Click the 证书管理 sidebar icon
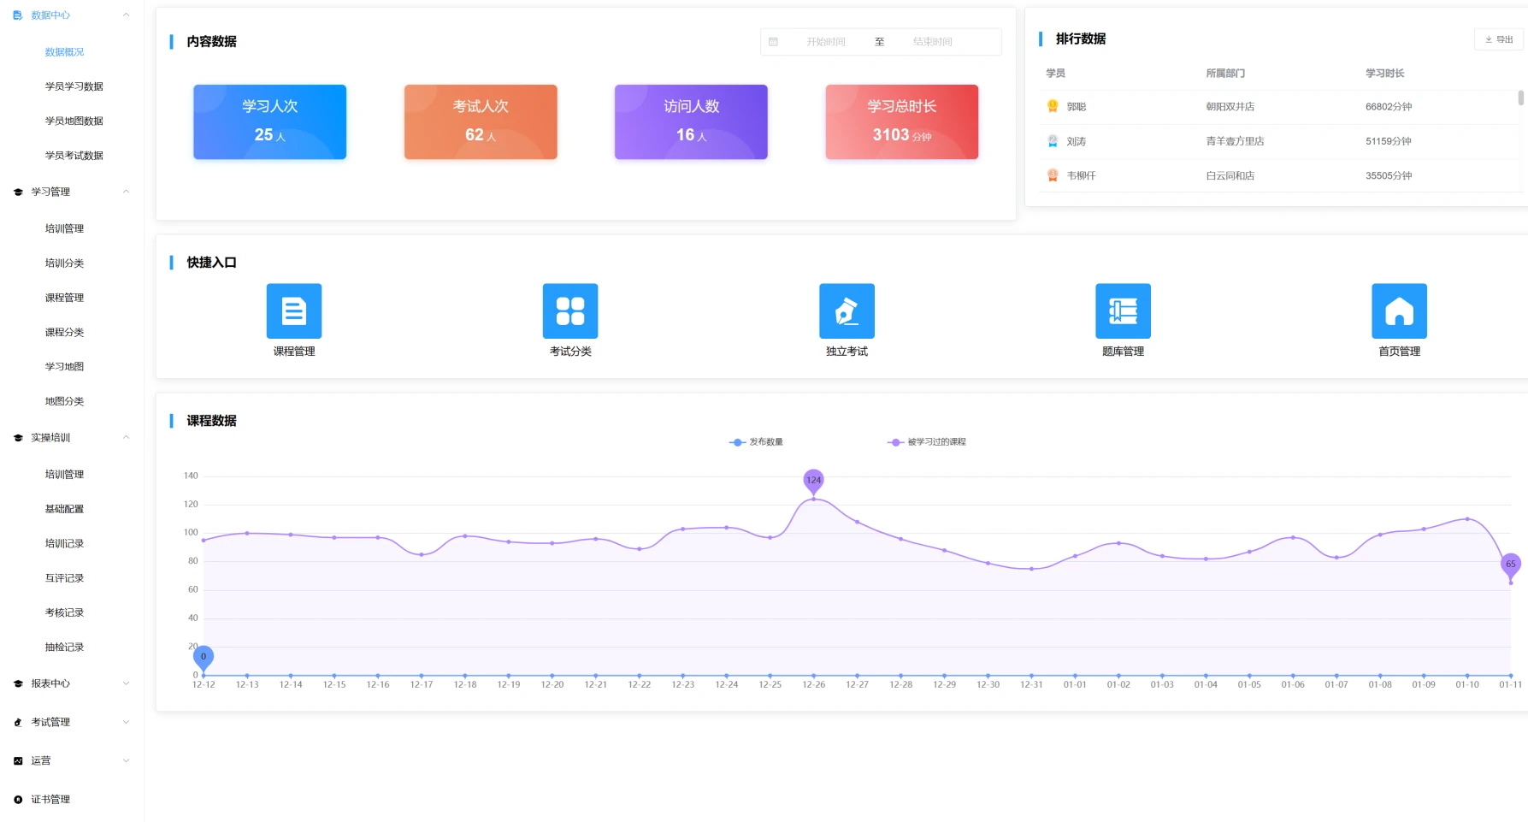This screenshot has width=1528, height=822. pyautogui.click(x=18, y=800)
